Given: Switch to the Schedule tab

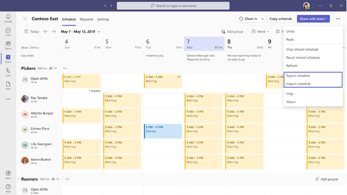Looking at the screenshot, I should pos(69,19).
